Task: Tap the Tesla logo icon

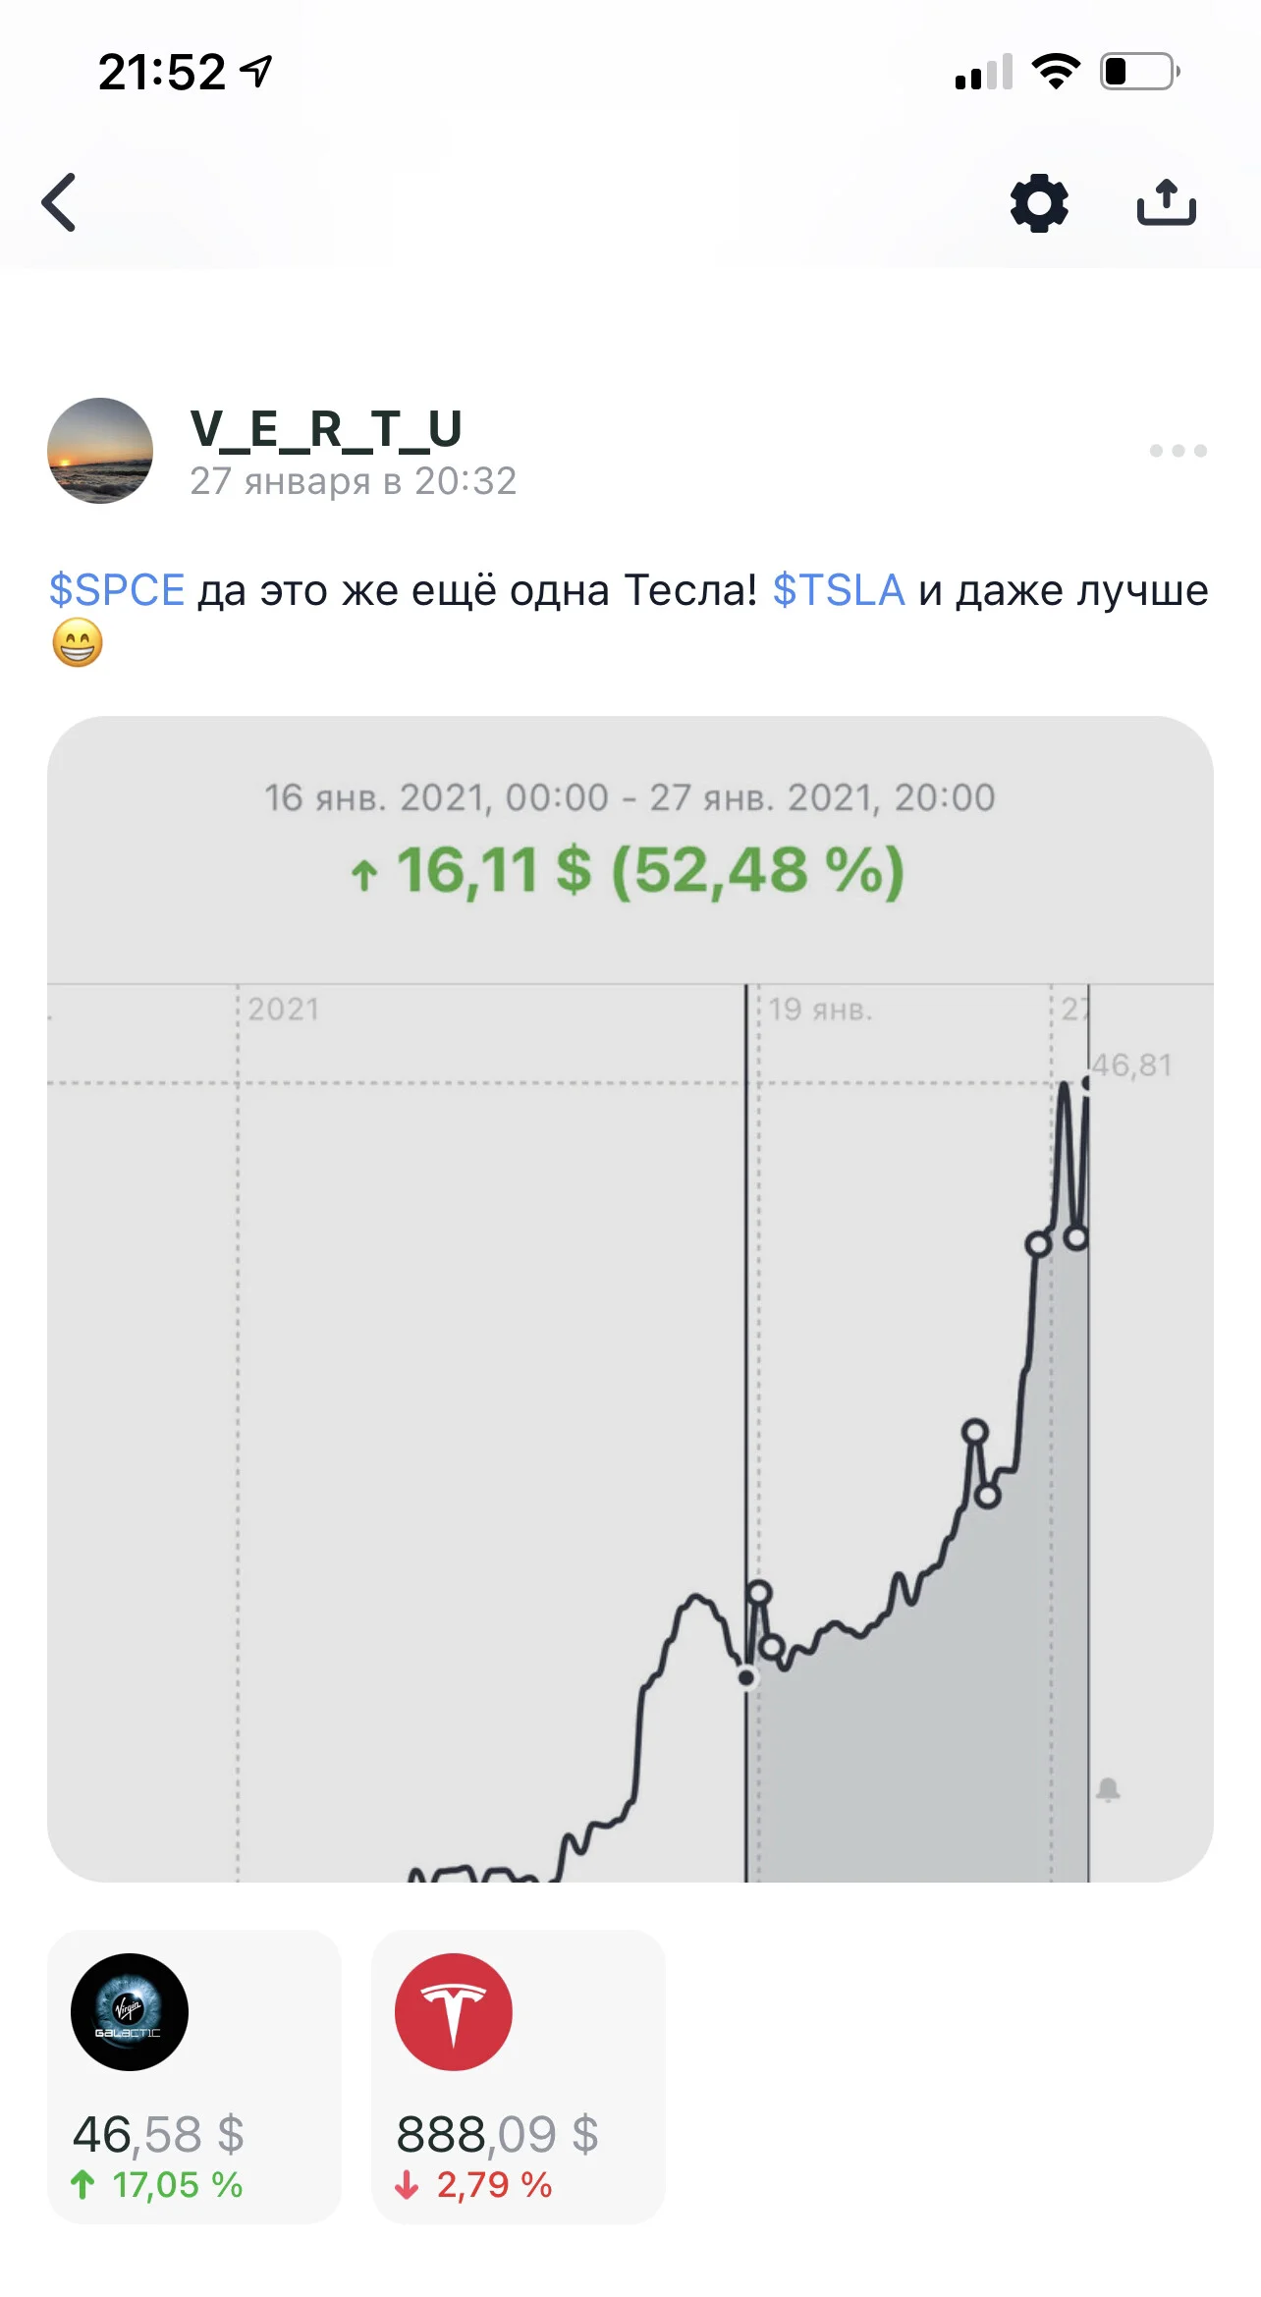Action: (454, 2012)
